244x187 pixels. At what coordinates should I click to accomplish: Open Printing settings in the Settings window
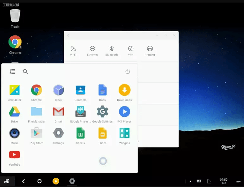click(x=150, y=51)
